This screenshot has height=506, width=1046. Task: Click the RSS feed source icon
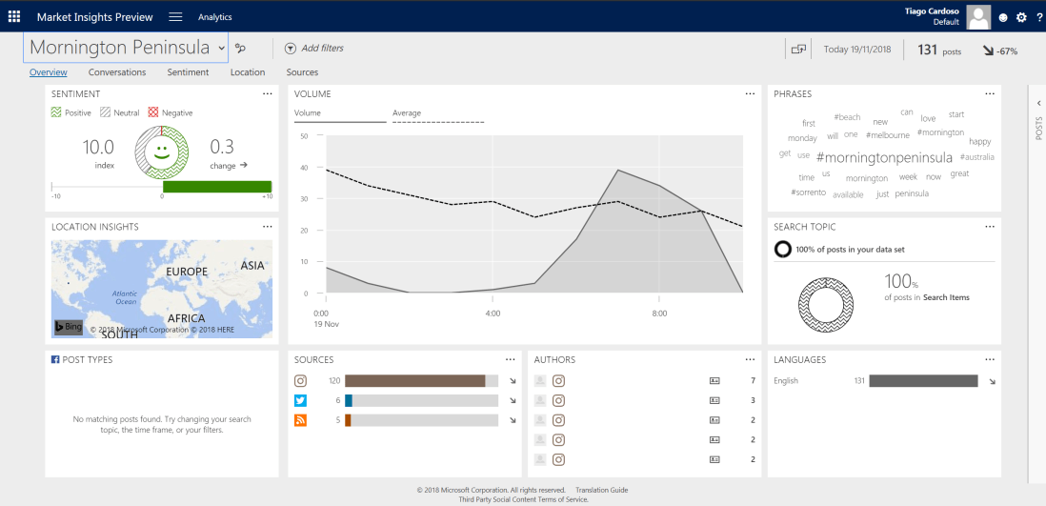301,420
